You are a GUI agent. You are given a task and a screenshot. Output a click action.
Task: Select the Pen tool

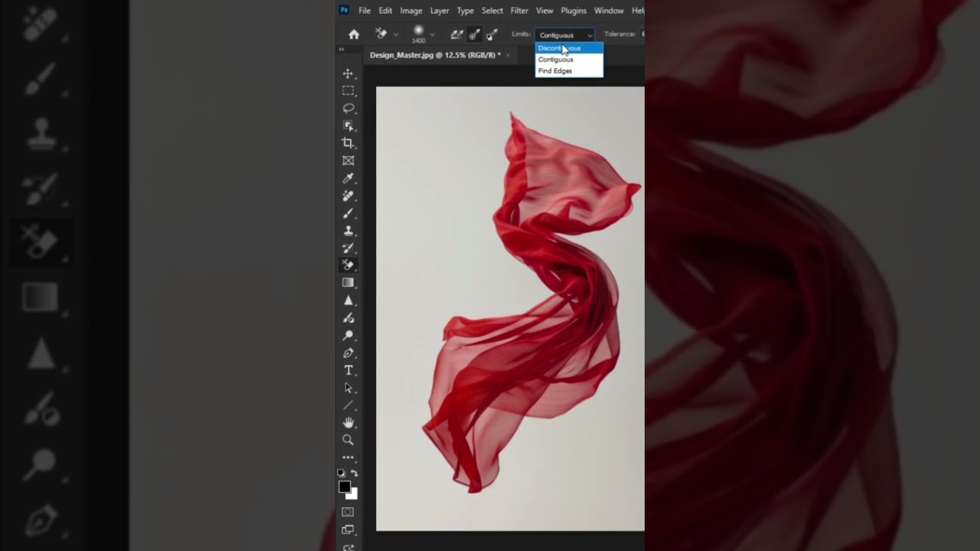(348, 353)
